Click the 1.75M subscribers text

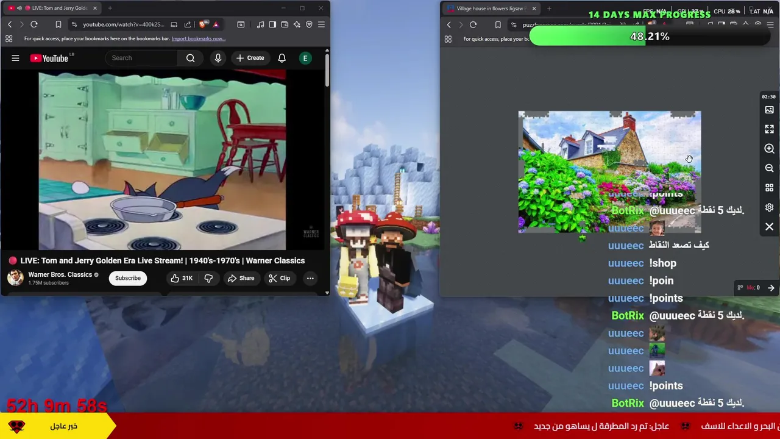48,283
